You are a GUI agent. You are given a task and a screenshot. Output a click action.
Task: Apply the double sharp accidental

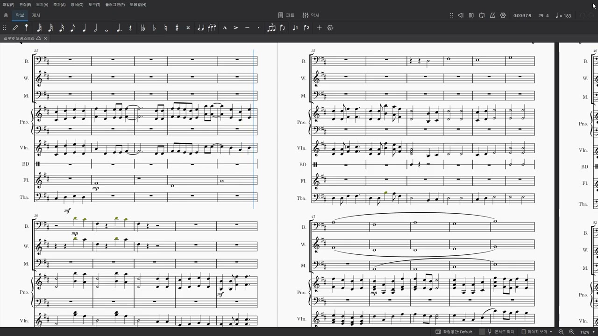click(x=188, y=28)
